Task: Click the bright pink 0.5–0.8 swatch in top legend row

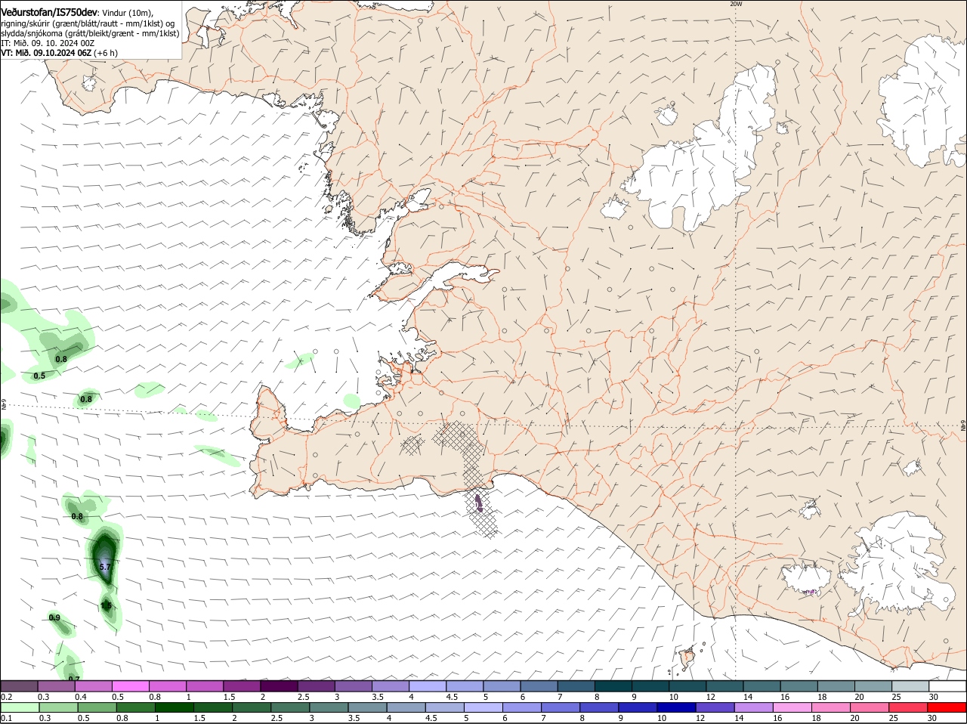Action: point(130,686)
